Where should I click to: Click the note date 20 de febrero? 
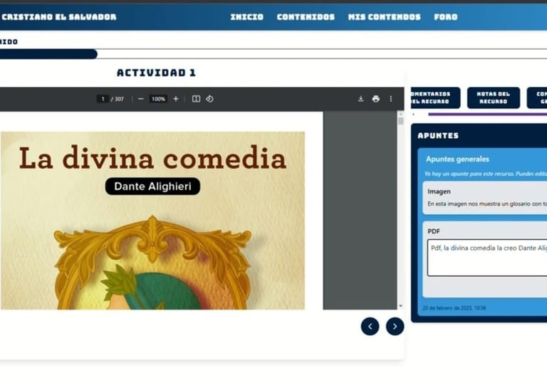pyautogui.click(x=454, y=308)
